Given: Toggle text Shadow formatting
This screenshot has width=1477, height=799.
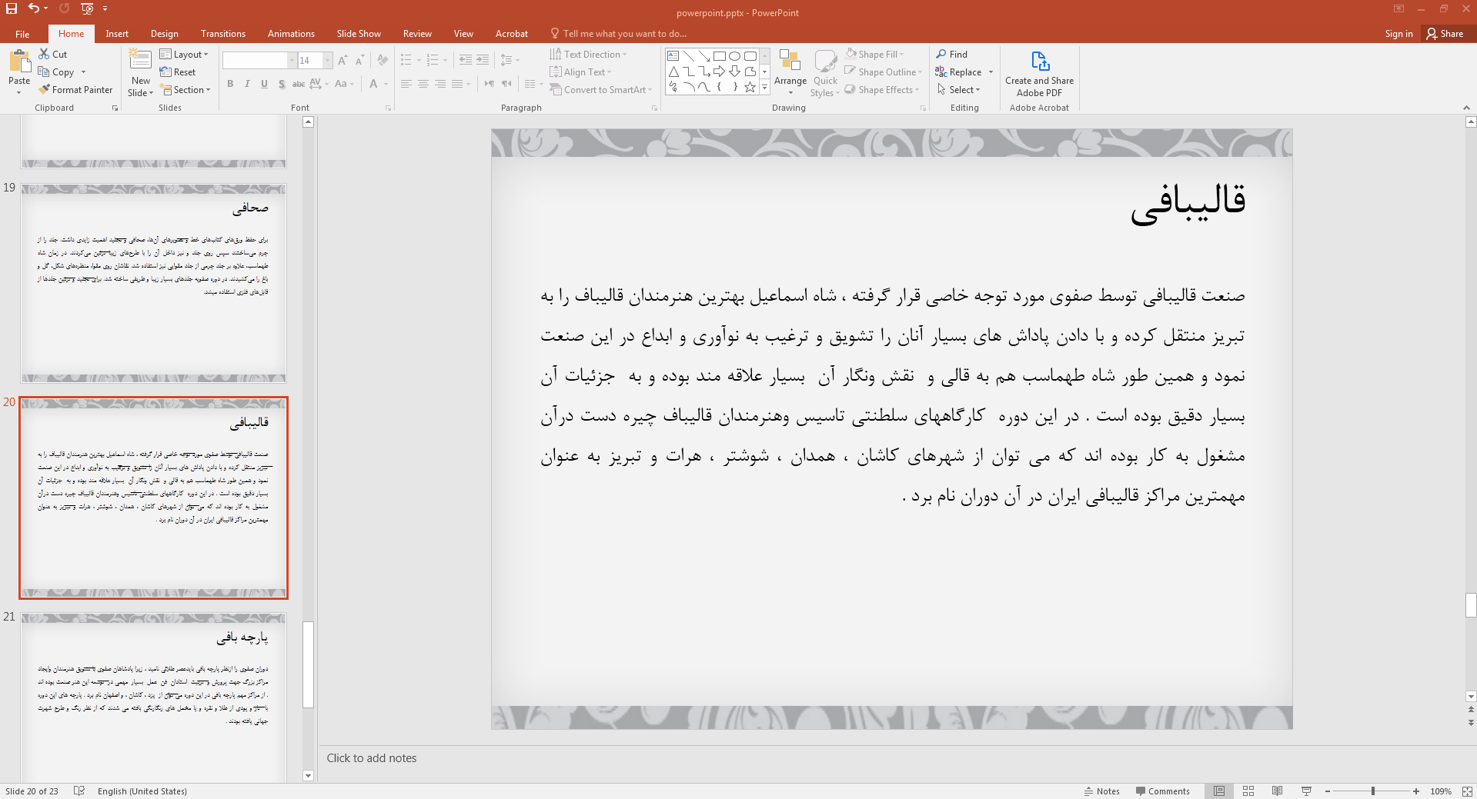Looking at the screenshot, I should [282, 84].
